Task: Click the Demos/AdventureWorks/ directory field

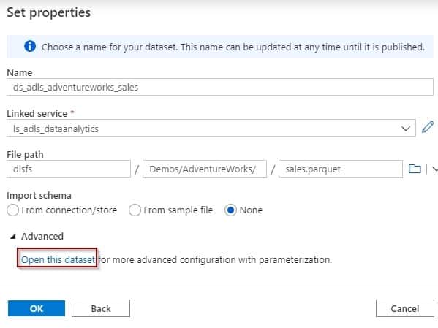Action: tap(205, 169)
